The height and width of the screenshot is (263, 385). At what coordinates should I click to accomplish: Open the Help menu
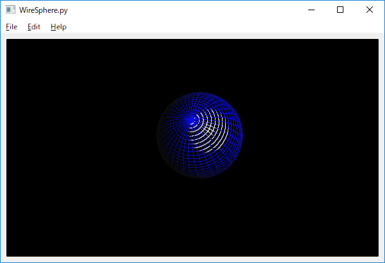(58, 27)
